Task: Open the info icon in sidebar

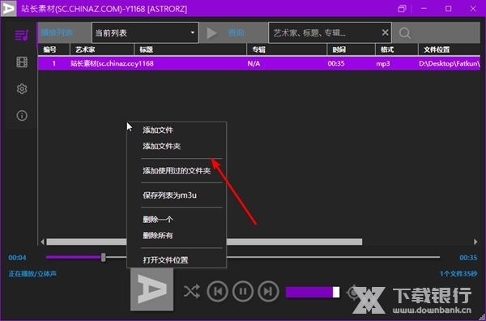Action: pos(22,116)
